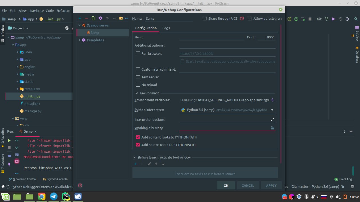
Task: Open Git show history clock icon
Action: click(x=340, y=19)
